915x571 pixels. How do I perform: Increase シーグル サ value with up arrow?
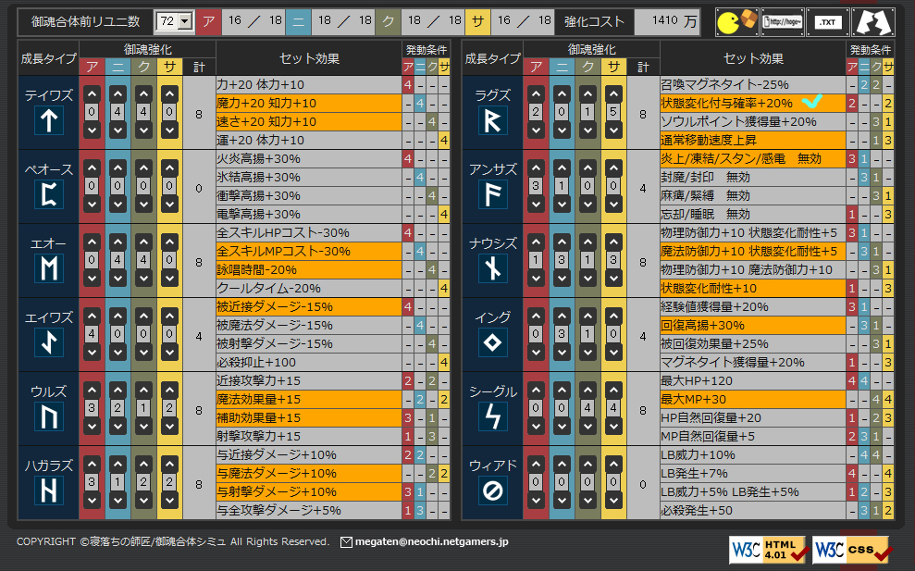tap(613, 390)
